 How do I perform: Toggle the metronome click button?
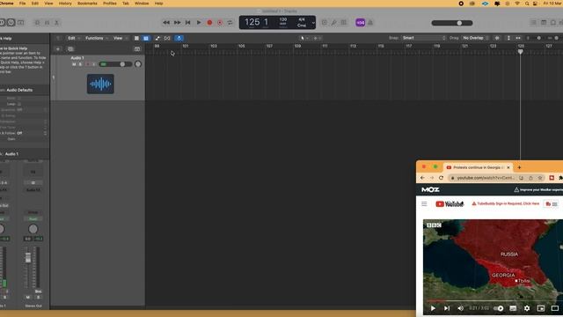point(370,22)
